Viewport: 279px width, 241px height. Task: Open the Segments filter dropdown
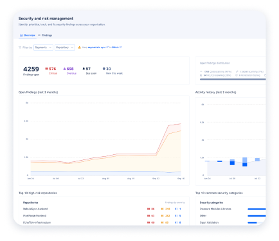coord(43,48)
